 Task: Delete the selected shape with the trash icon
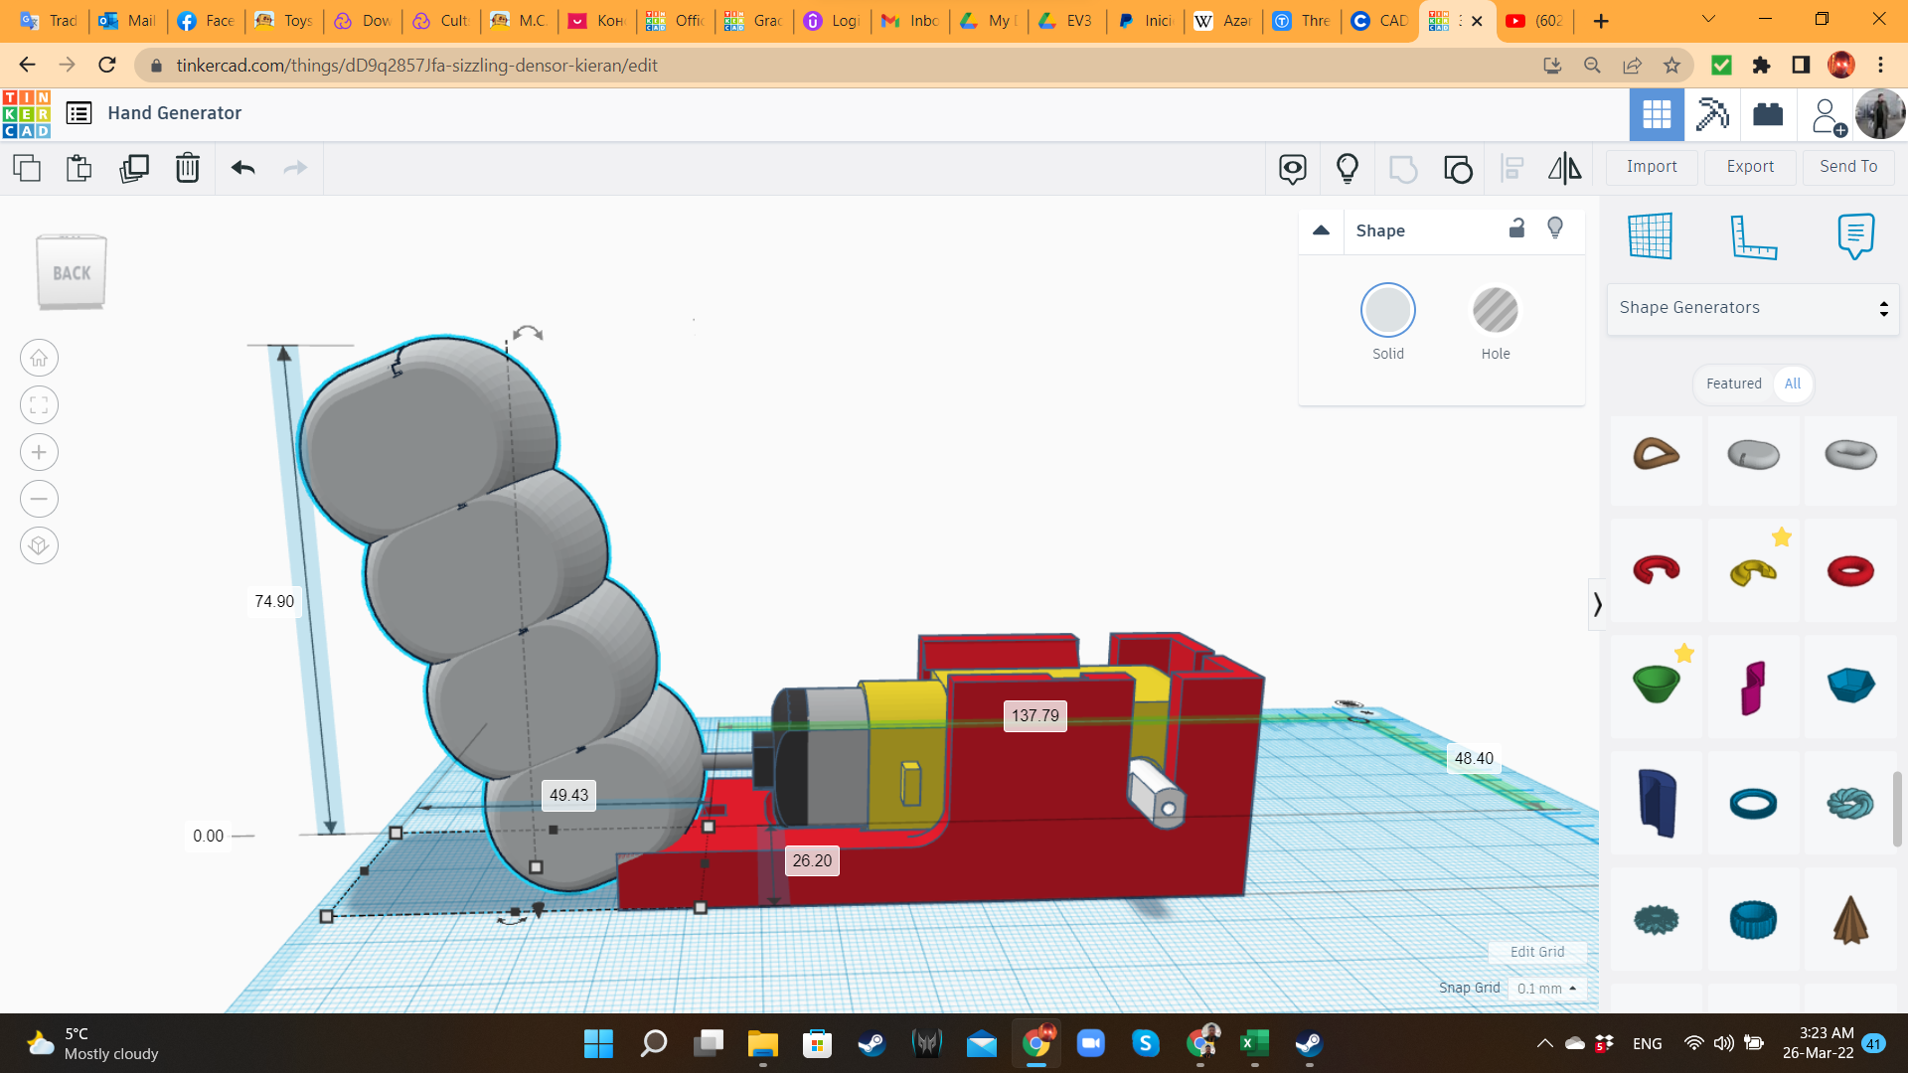pos(187,168)
